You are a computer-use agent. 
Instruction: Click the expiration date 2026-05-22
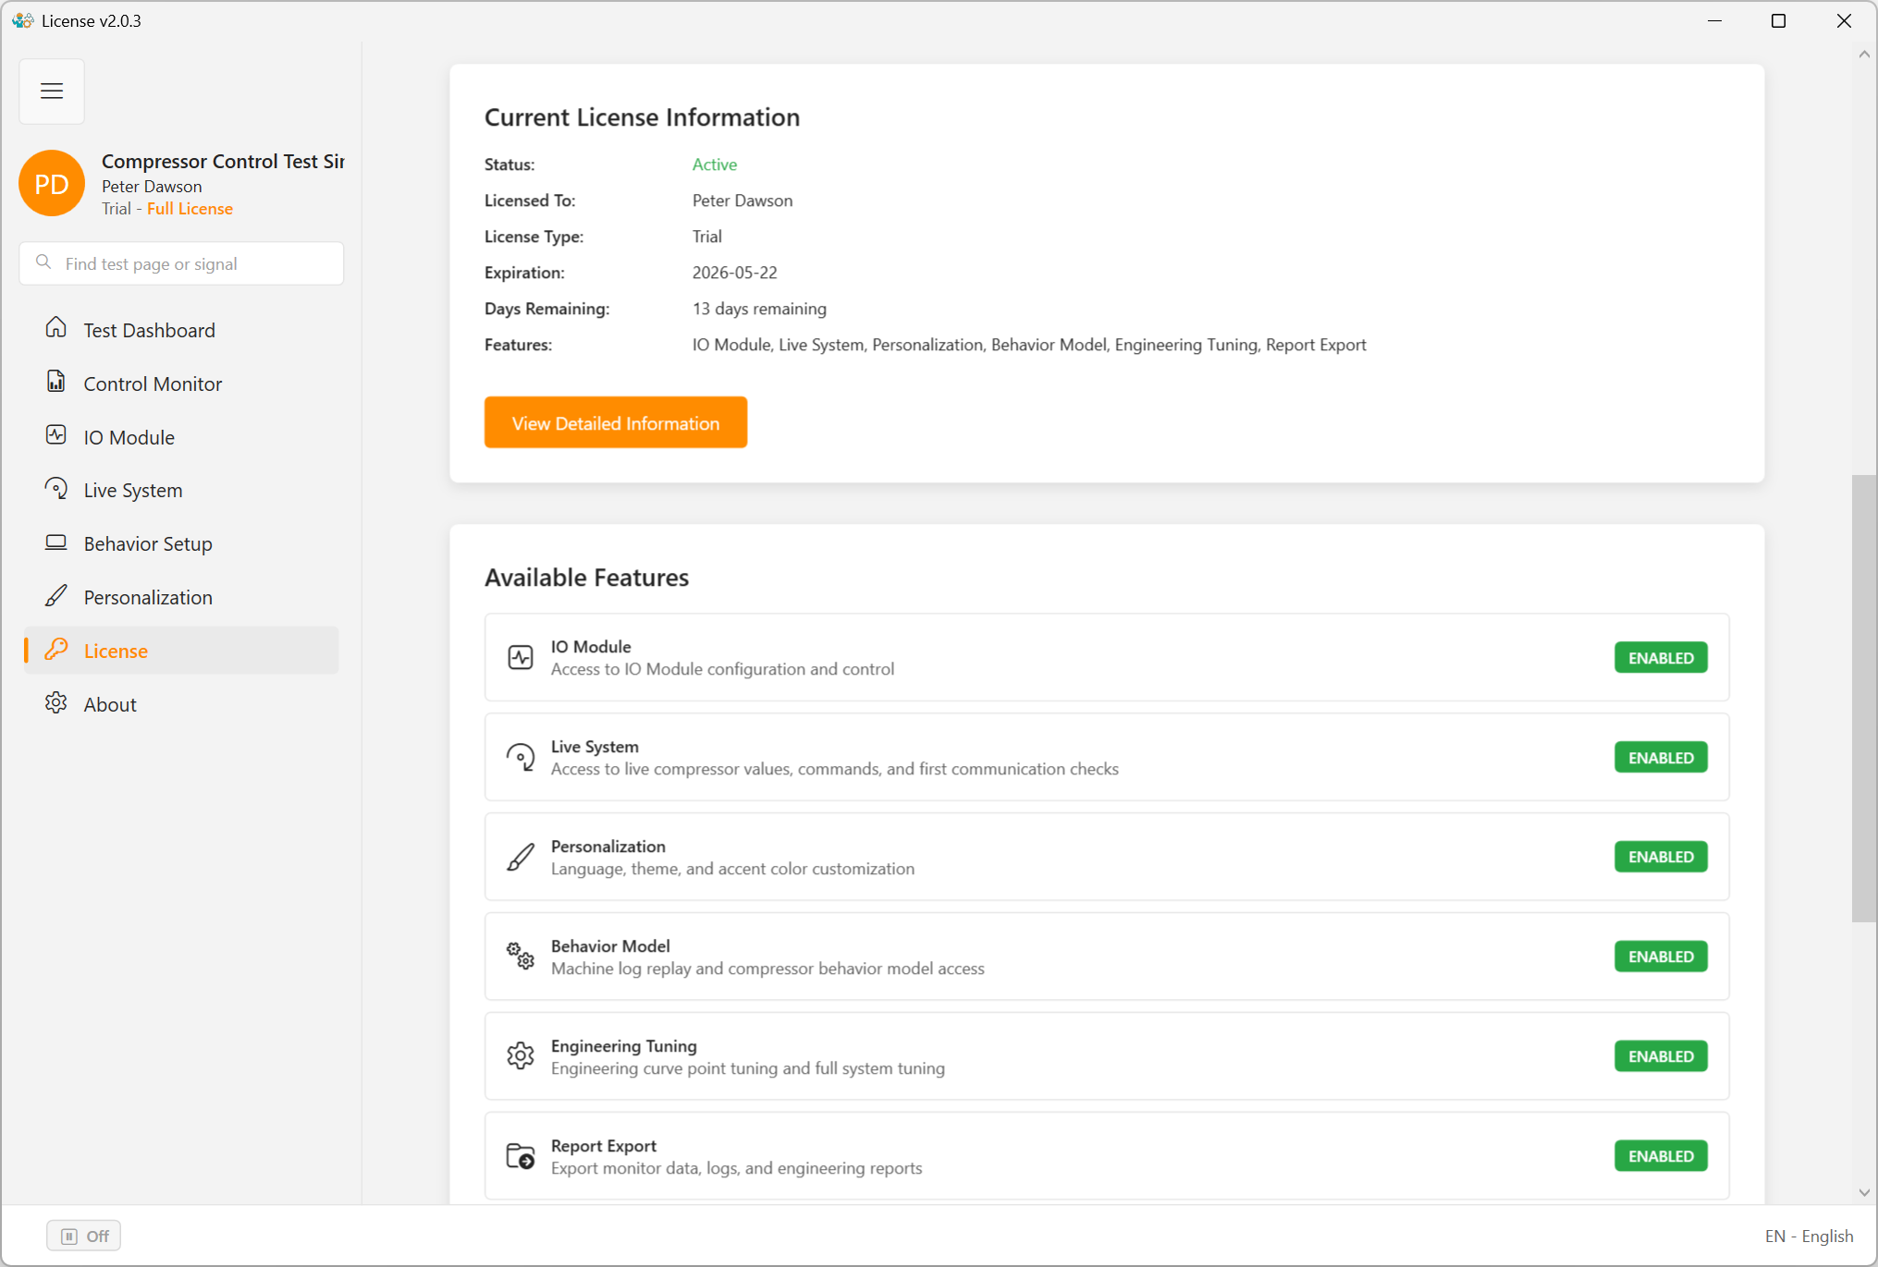coord(735,273)
